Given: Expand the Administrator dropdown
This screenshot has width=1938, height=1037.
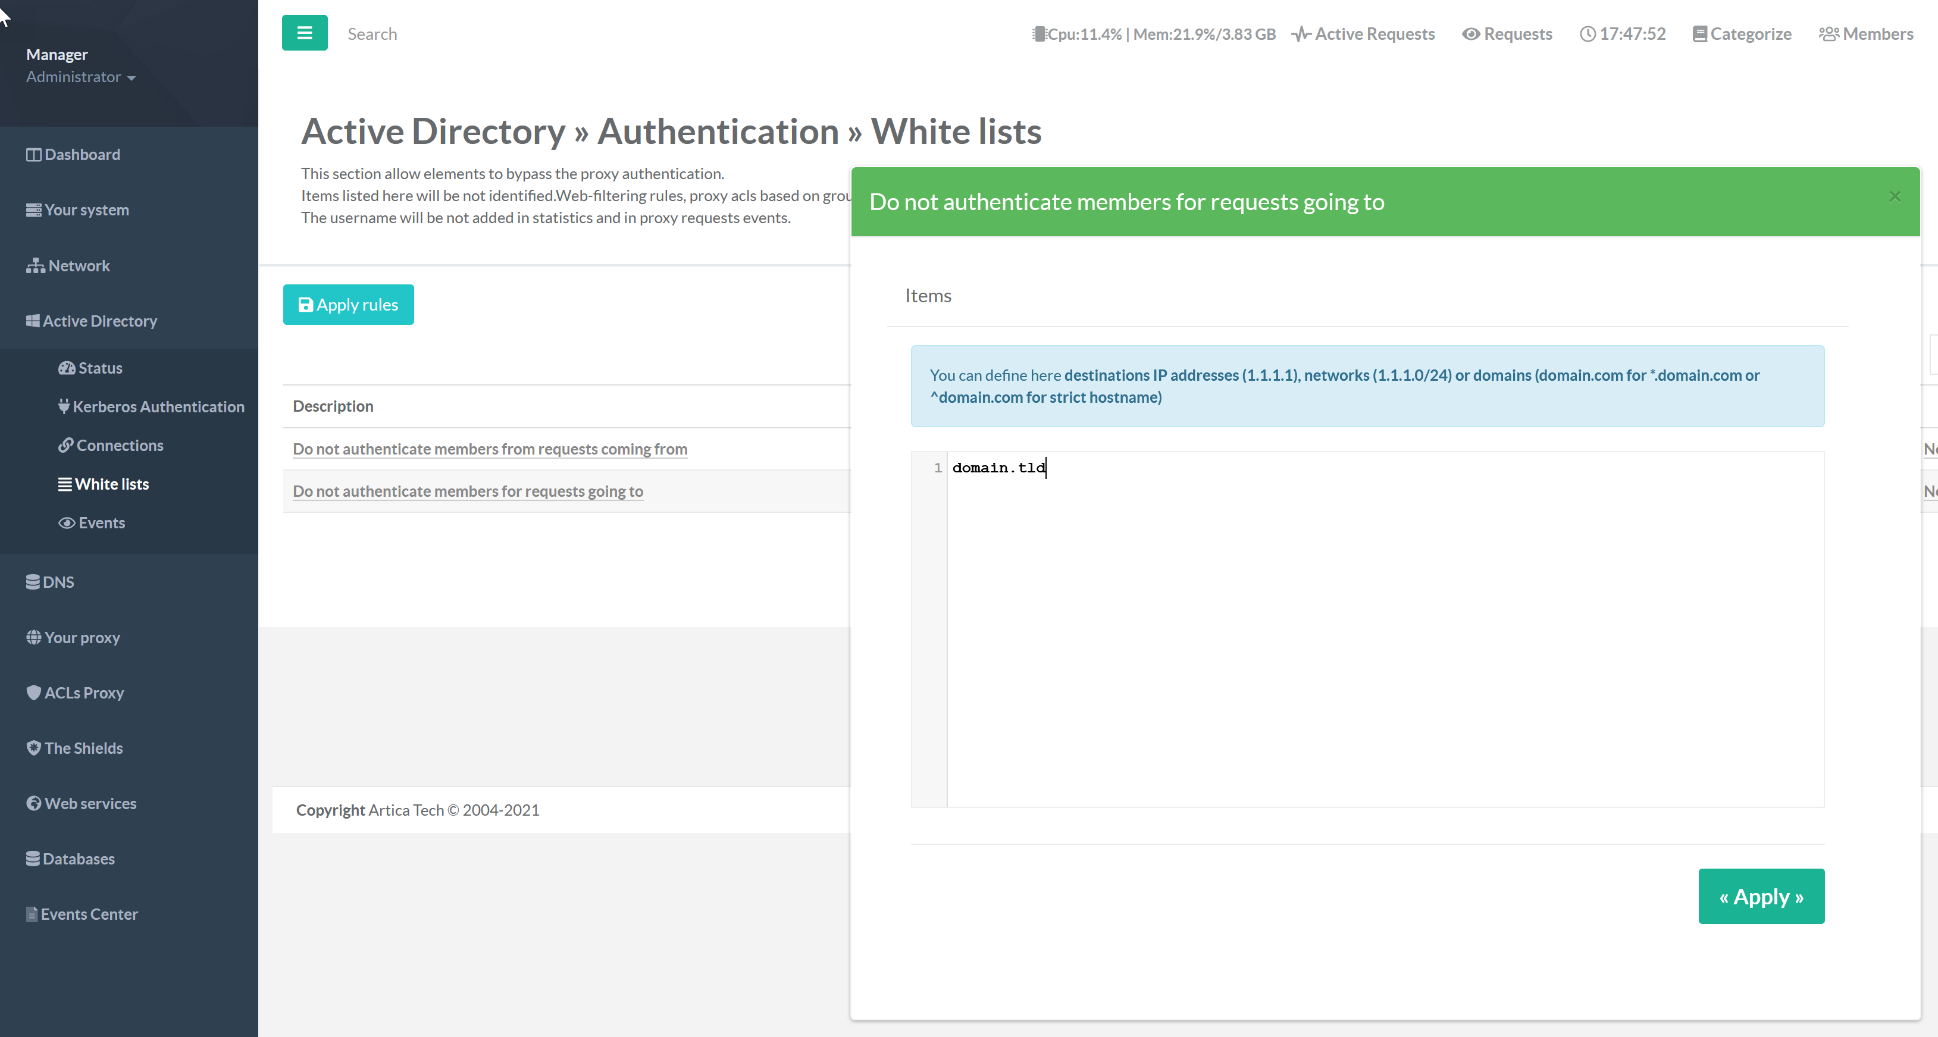Looking at the screenshot, I should point(80,77).
